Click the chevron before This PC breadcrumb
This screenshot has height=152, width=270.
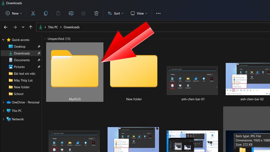click(45, 27)
